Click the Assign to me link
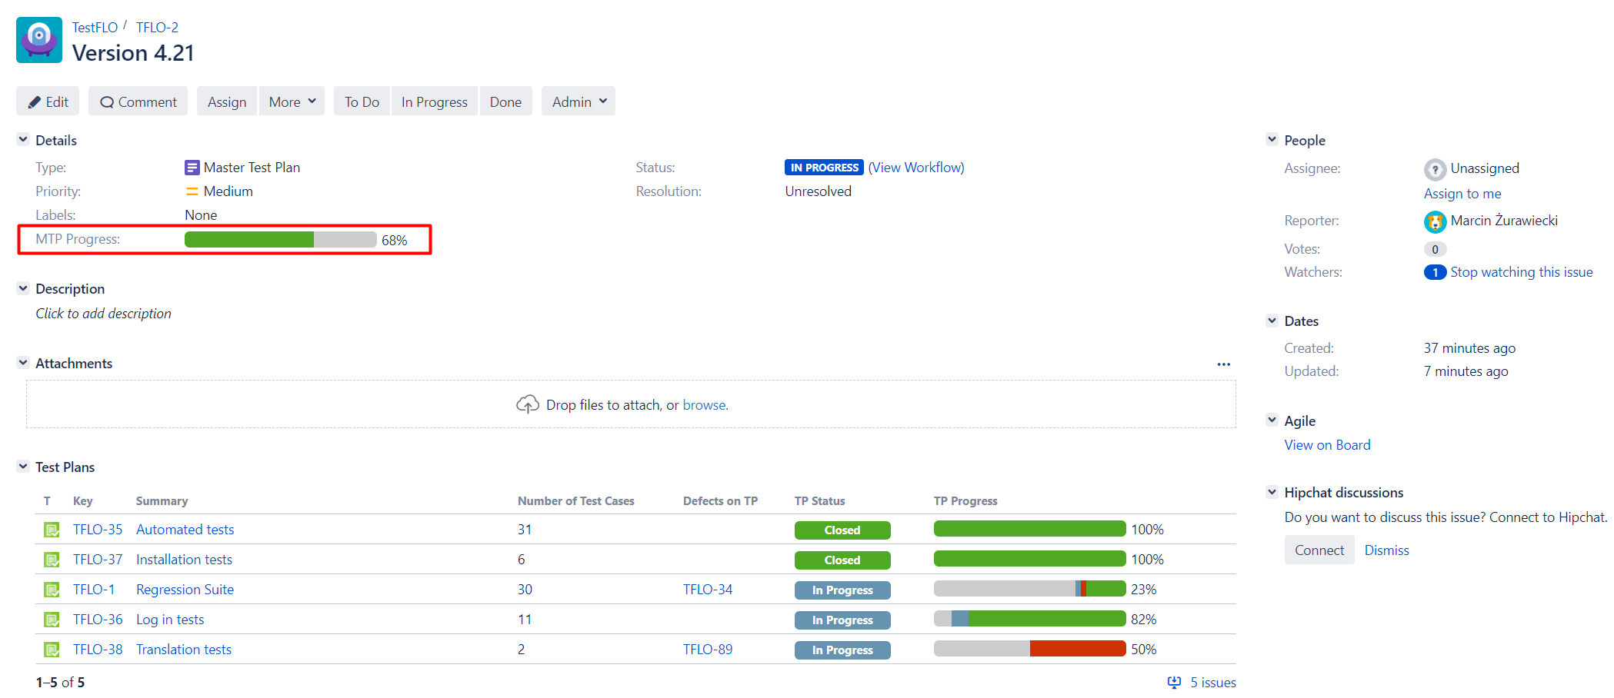This screenshot has height=698, width=1614. 1462,193
